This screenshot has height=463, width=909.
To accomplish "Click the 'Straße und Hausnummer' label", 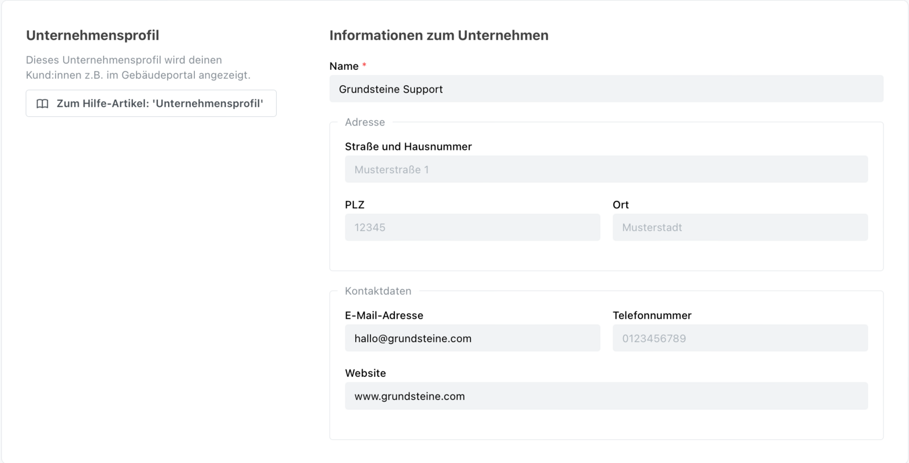I will (408, 147).
